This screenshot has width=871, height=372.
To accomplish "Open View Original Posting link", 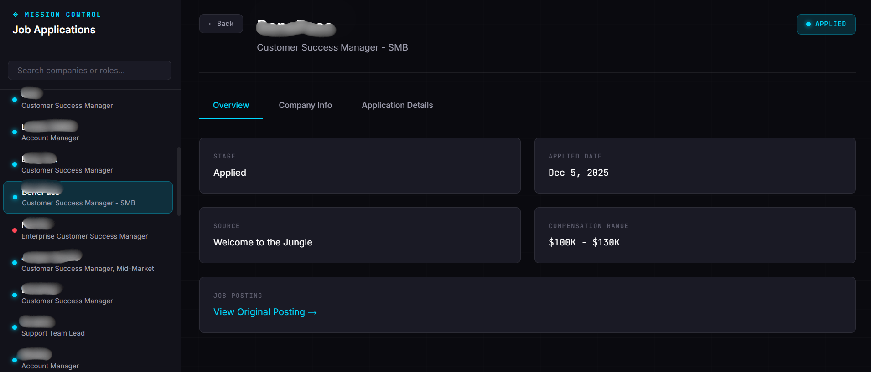I will (x=264, y=312).
